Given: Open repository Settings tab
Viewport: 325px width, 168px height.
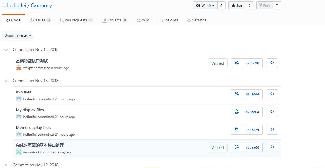Looking at the screenshot, I should (x=196, y=20).
